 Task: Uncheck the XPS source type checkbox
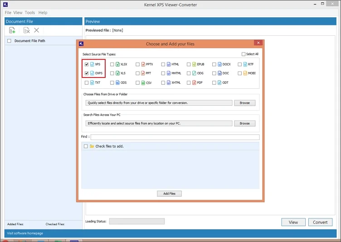pos(87,64)
